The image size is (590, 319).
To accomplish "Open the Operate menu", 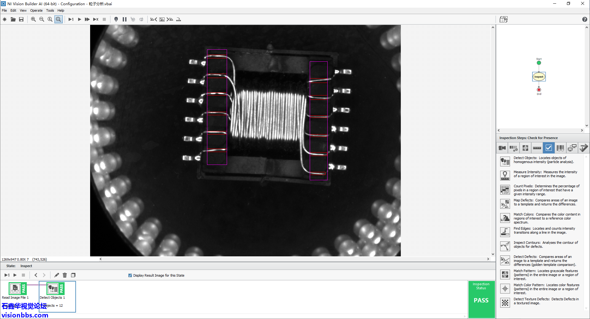I will pos(36,10).
